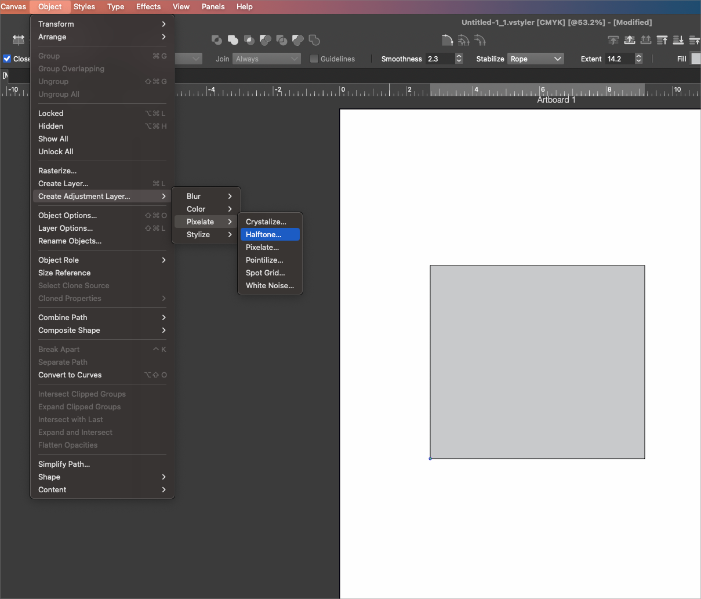Open the Stabilize Rope dropdown
This screenshot has height=599, width=701.
(x=535, y=59)
